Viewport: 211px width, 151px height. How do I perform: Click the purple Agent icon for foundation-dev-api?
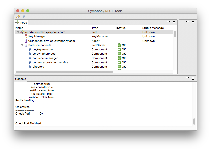coord(26,41)
